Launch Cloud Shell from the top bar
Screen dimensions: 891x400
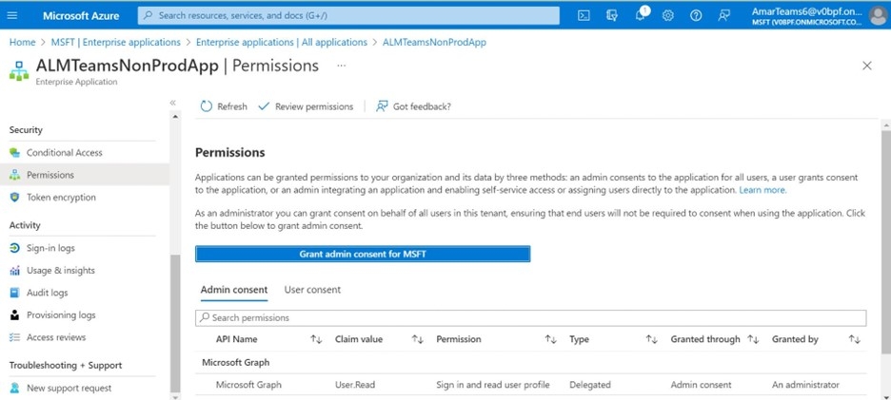click(584, 15)
